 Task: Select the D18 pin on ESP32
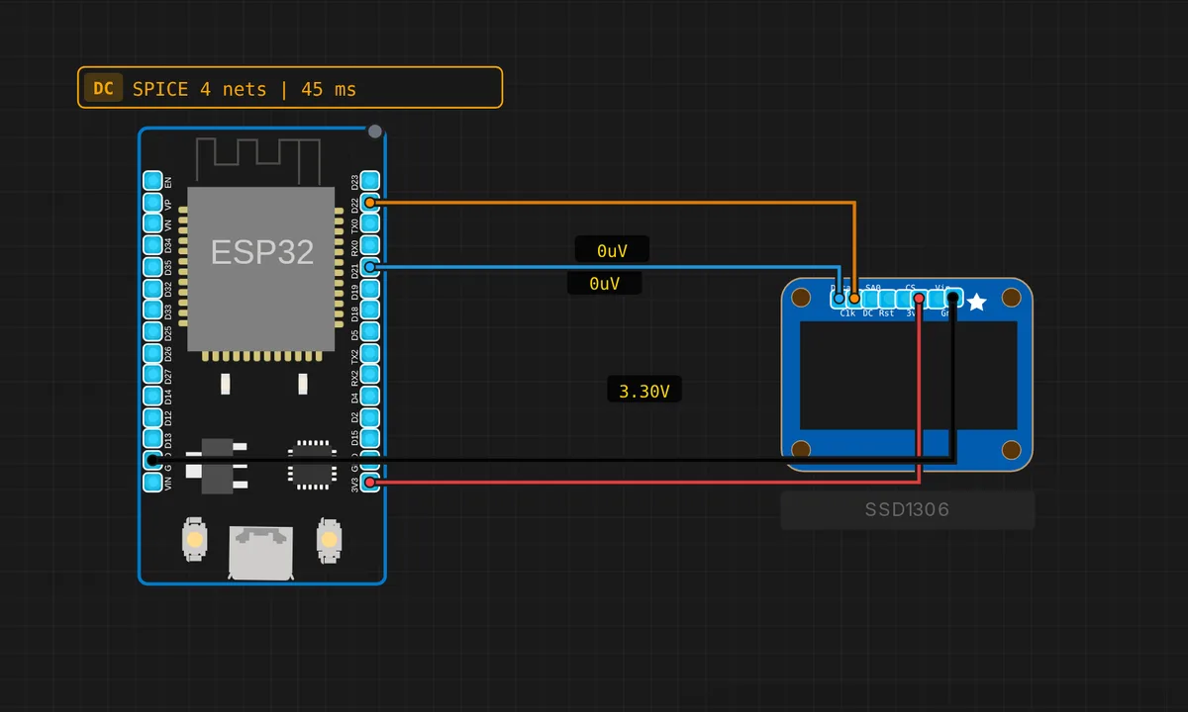pos(369,310)
